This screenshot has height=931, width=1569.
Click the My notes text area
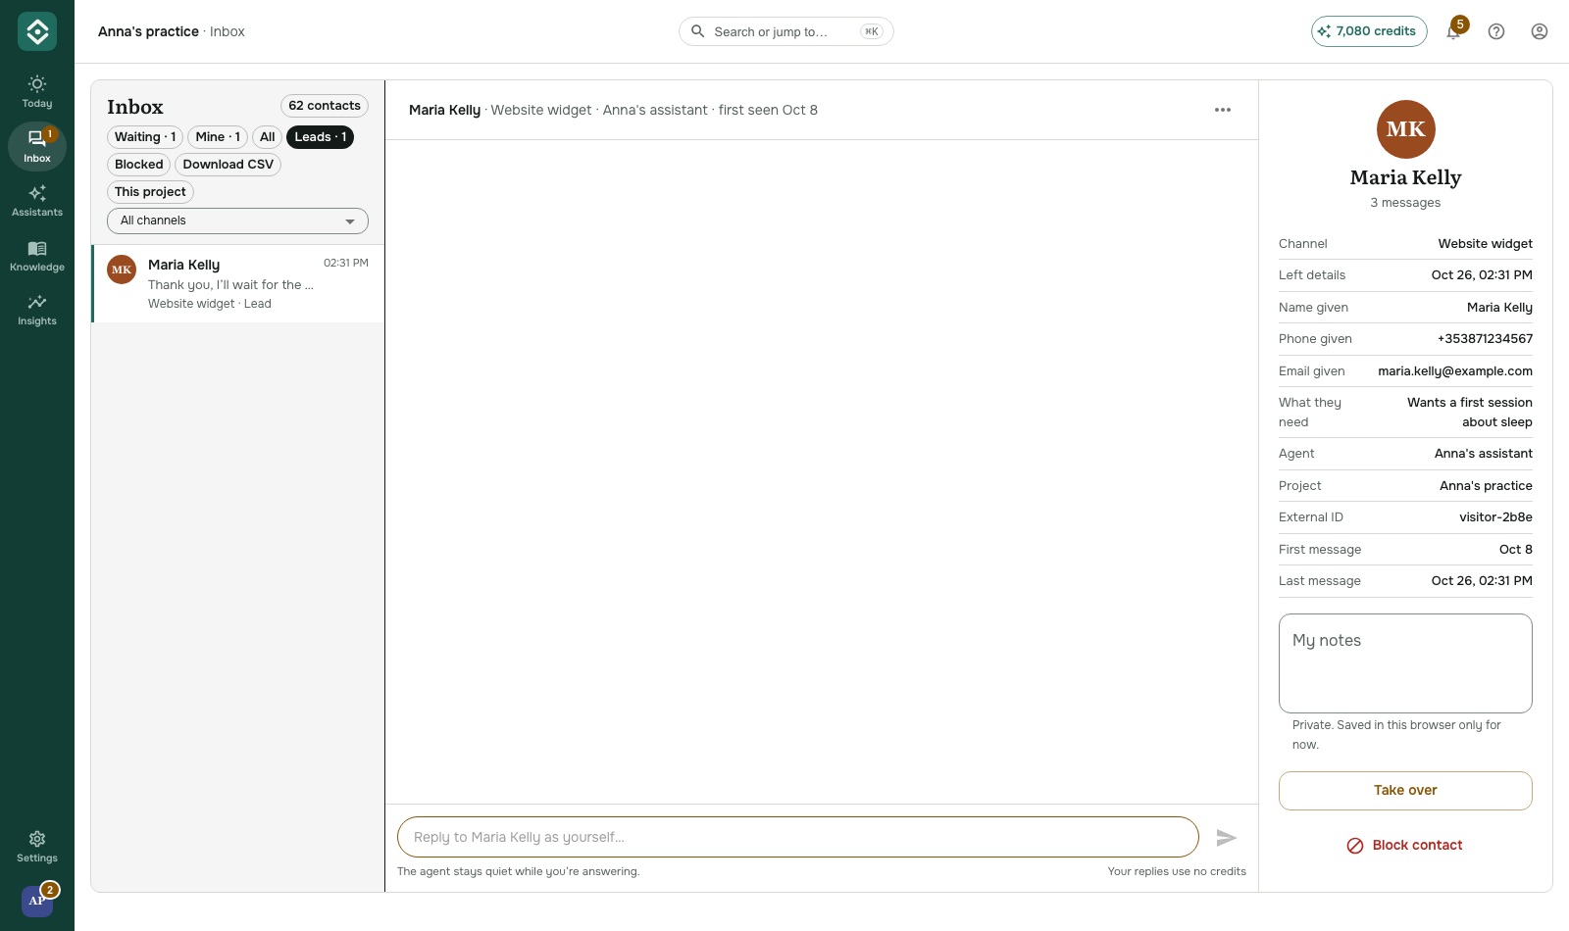[1405, 663]
